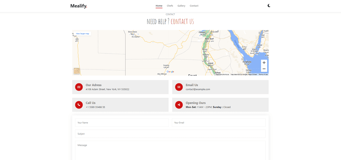Viewport: 341px width, 160px height.
Task: Toggle dark mode with the moon icon
Action: 269,6
